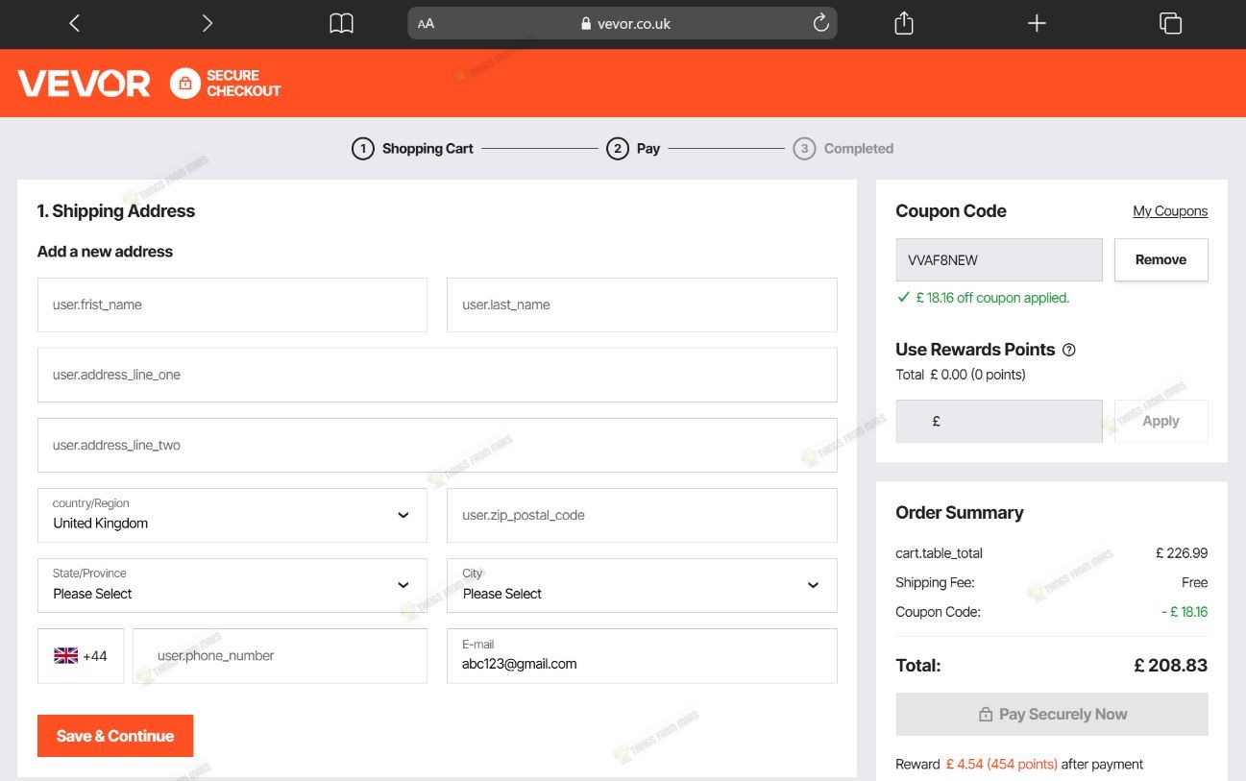This screenshot has width=1246, height=781.
Task: Tap the vevor.co.uk address bar
Action: pos(623,24)
